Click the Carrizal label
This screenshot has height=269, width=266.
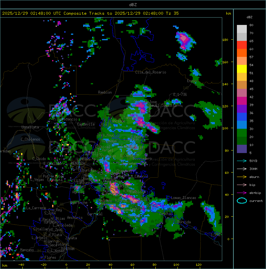tap(95, 214)
